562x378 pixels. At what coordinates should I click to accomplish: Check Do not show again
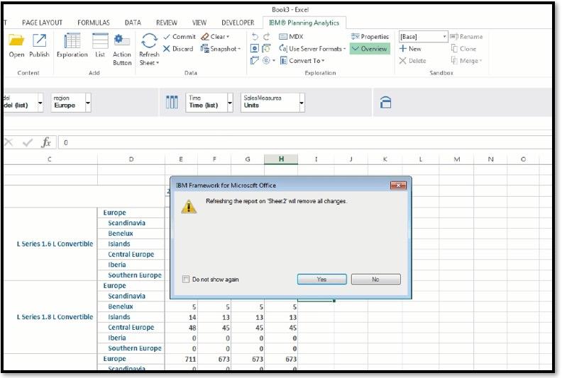(x=186, y=280)
